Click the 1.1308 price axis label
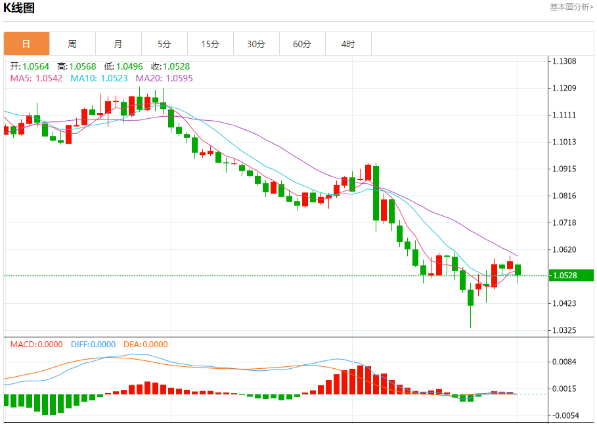Image resolution: width=597 pixels, height=424 pixels. 564,62
